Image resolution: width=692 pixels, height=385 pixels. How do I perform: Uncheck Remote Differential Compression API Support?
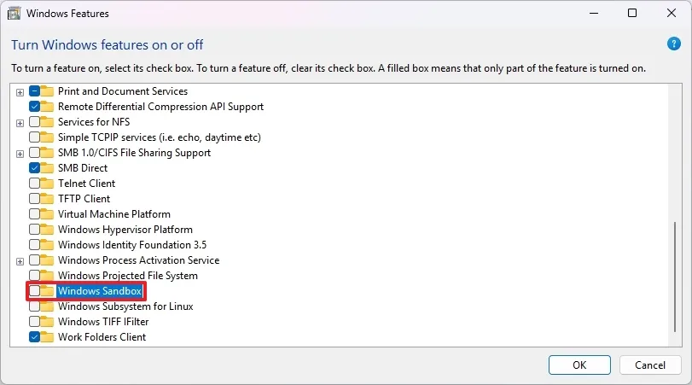[34, 107]
